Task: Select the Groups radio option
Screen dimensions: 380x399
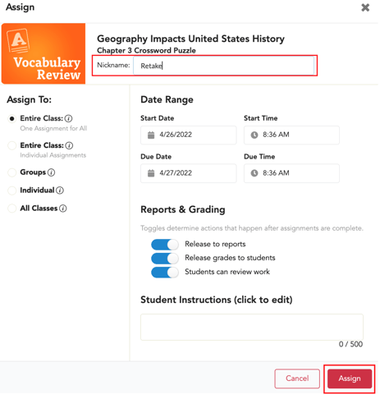Action: point(12,172)
